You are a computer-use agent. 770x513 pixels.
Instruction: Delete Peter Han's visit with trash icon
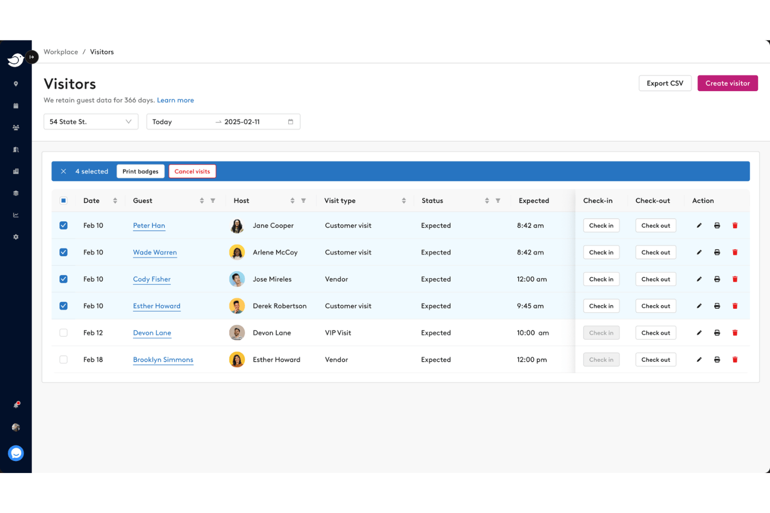pos(735,226)
